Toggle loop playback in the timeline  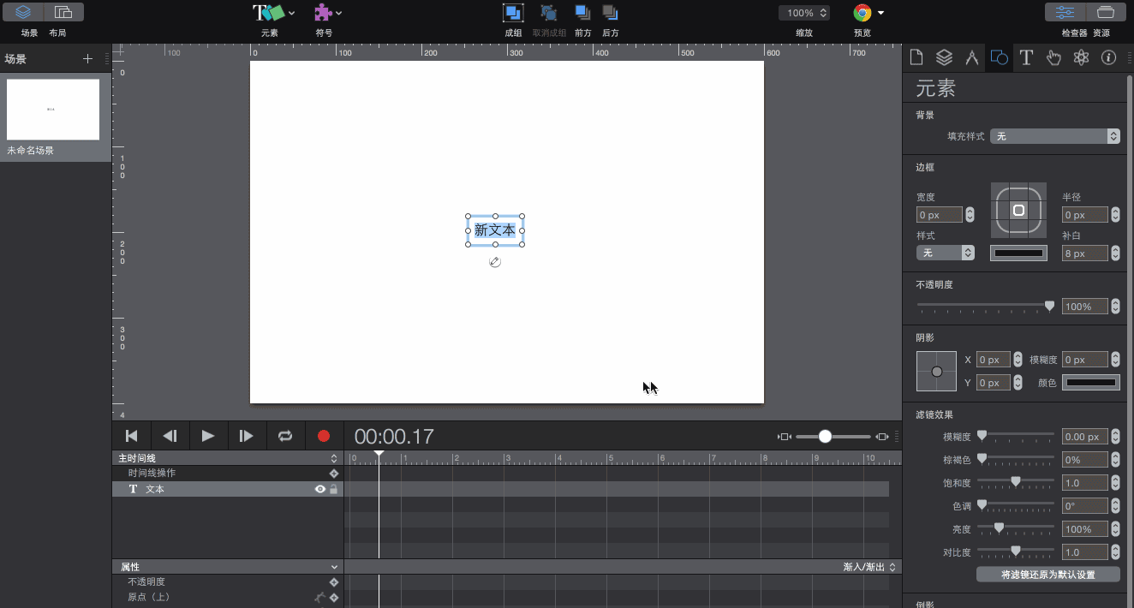tap(285, 436)
